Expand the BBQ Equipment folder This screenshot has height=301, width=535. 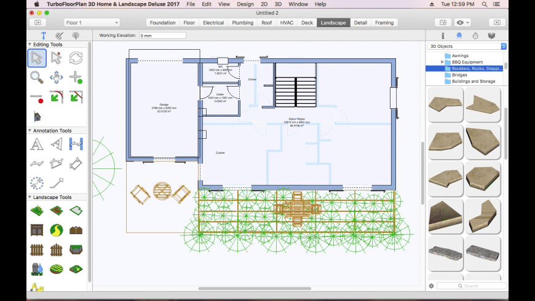pyautogui.click(x=442, y=62)
